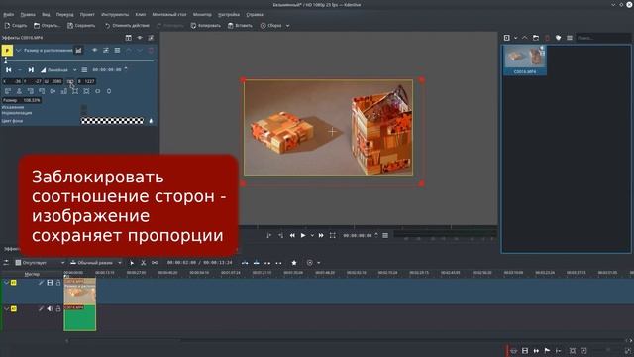Select the C0016.MP4 bin thumbnail
634x357 pixels.
click(525, 59)
